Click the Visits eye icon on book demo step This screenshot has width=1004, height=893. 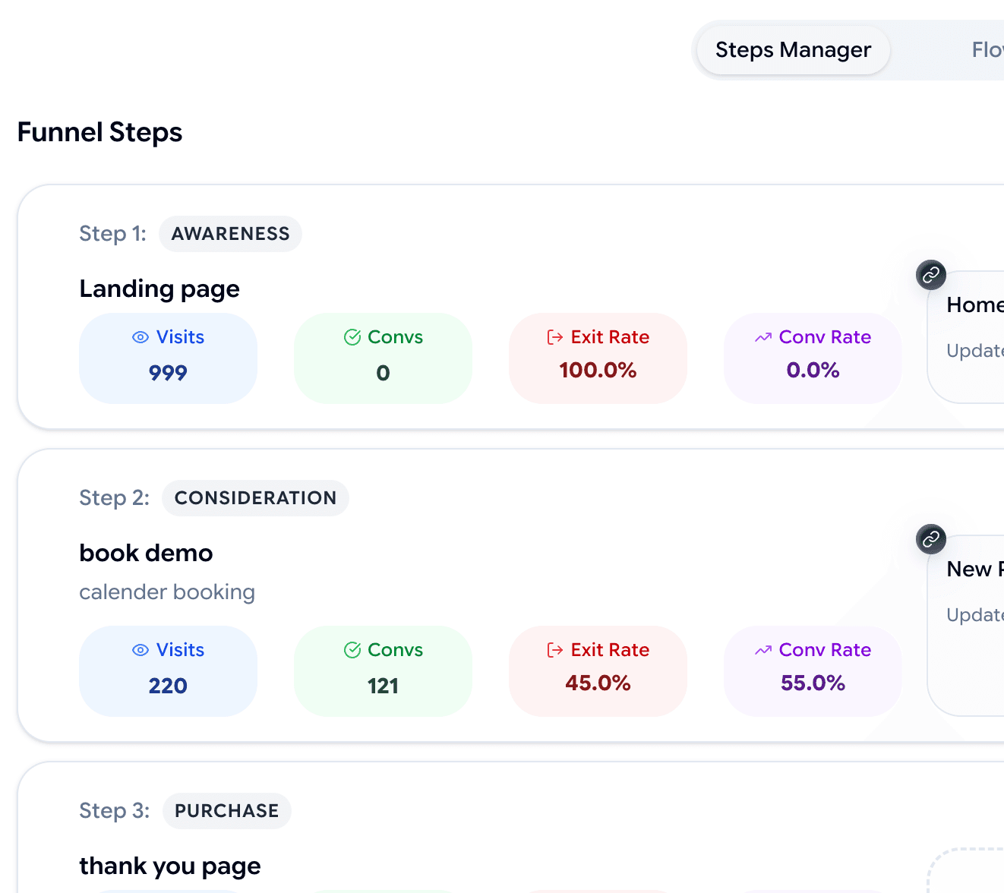click(140, 649)
